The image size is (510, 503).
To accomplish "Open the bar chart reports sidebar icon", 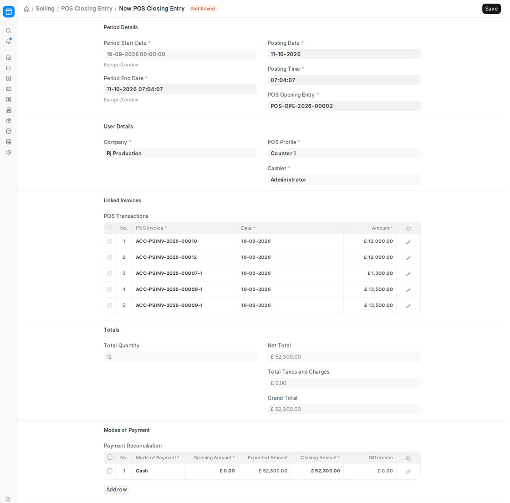I will (9, 68).
